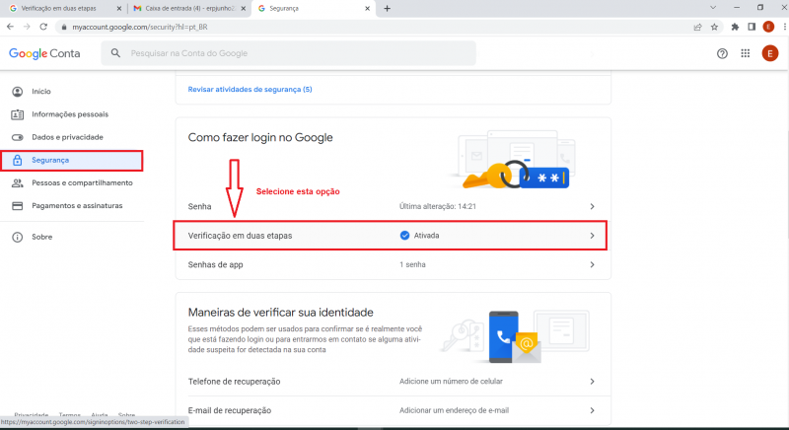Open the help question mark icon

pos(722,53)
